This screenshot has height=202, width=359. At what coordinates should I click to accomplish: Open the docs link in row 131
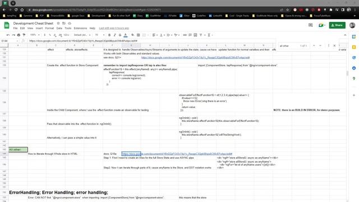click(x=195, y=57)
